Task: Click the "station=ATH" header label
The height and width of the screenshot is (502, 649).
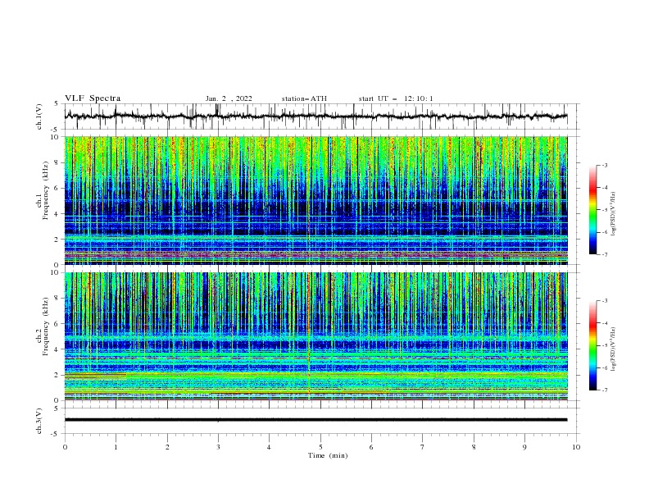Action: pos(304,98)
